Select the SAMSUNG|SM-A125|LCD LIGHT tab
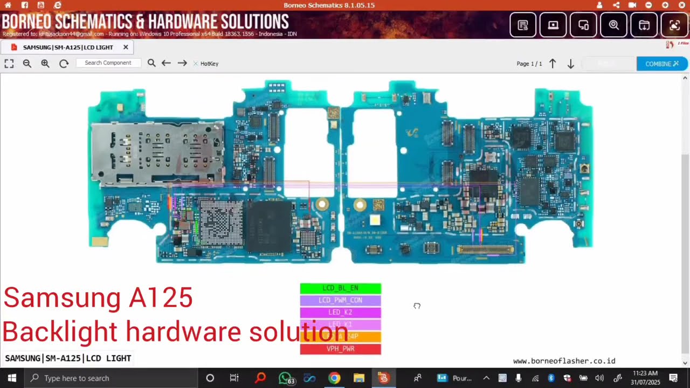 [68, 47]
